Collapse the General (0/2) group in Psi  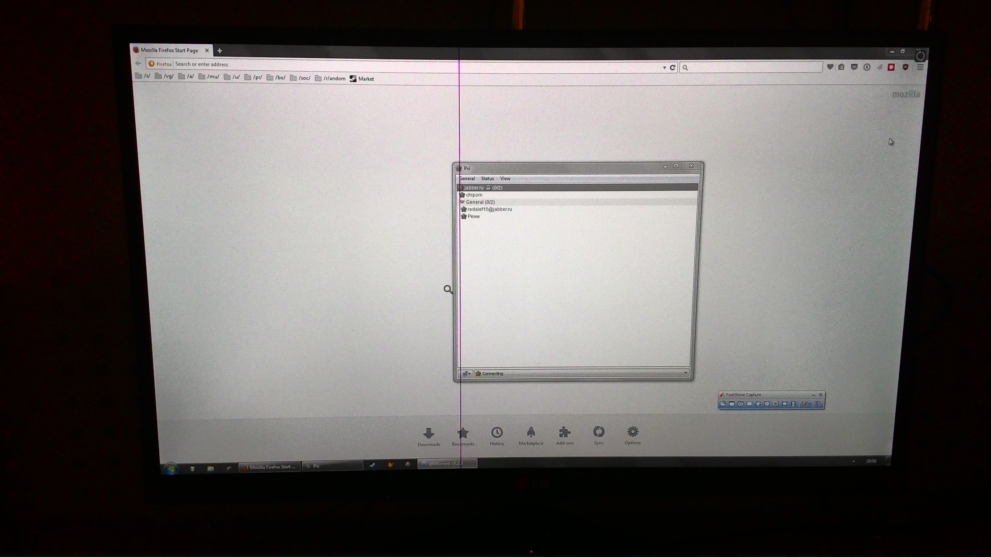(462, 202)
